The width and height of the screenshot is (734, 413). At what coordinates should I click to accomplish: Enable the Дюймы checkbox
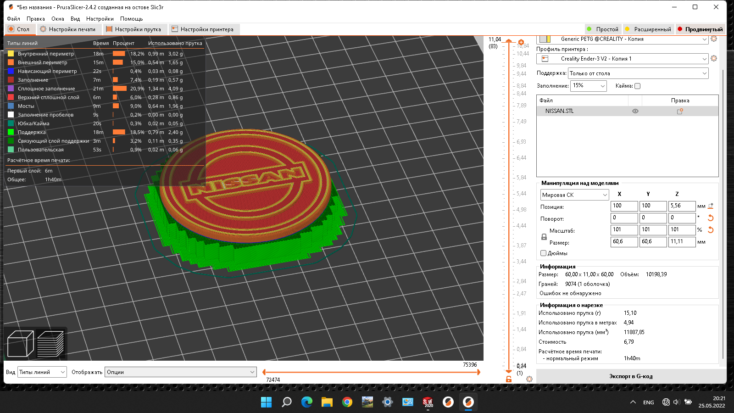(x=543, y=253)
